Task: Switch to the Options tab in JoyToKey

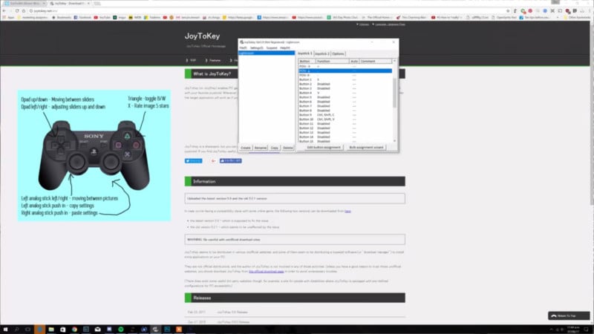Action: point(338,53)
